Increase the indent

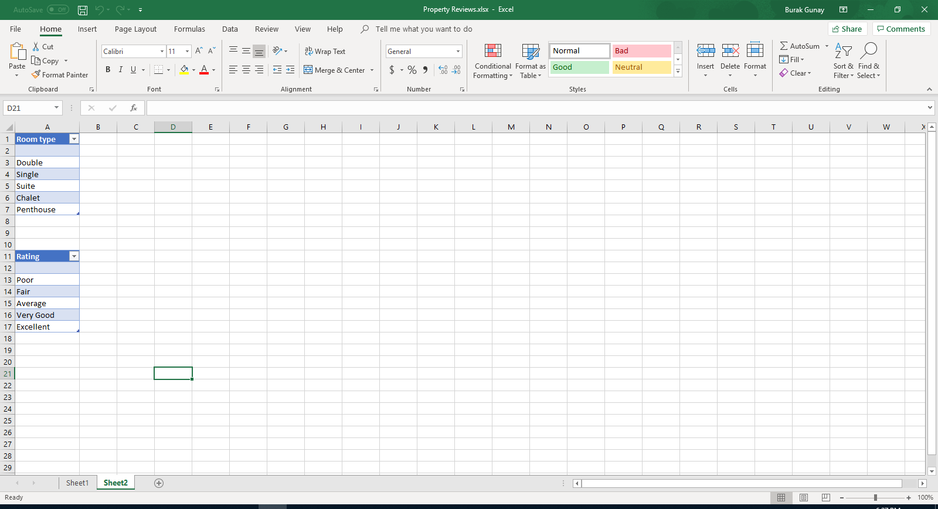(290, 70)
